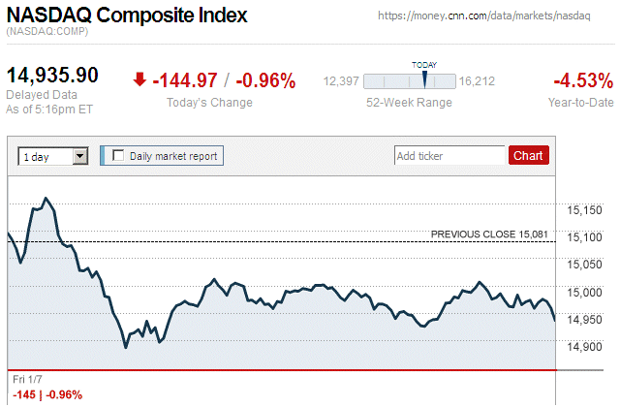Click the 15,150 axis label on chart
Screen dimensions: 620x407
point(583,209)
